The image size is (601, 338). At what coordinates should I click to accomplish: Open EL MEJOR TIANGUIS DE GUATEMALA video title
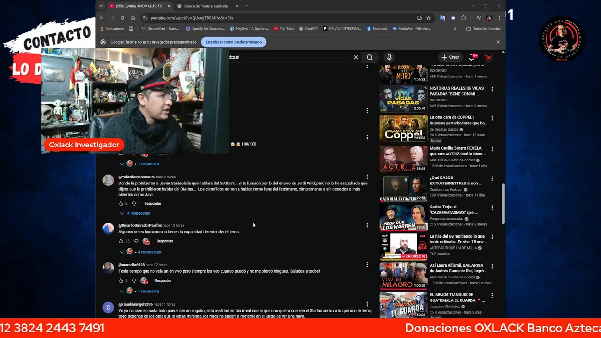click(458, 297)
